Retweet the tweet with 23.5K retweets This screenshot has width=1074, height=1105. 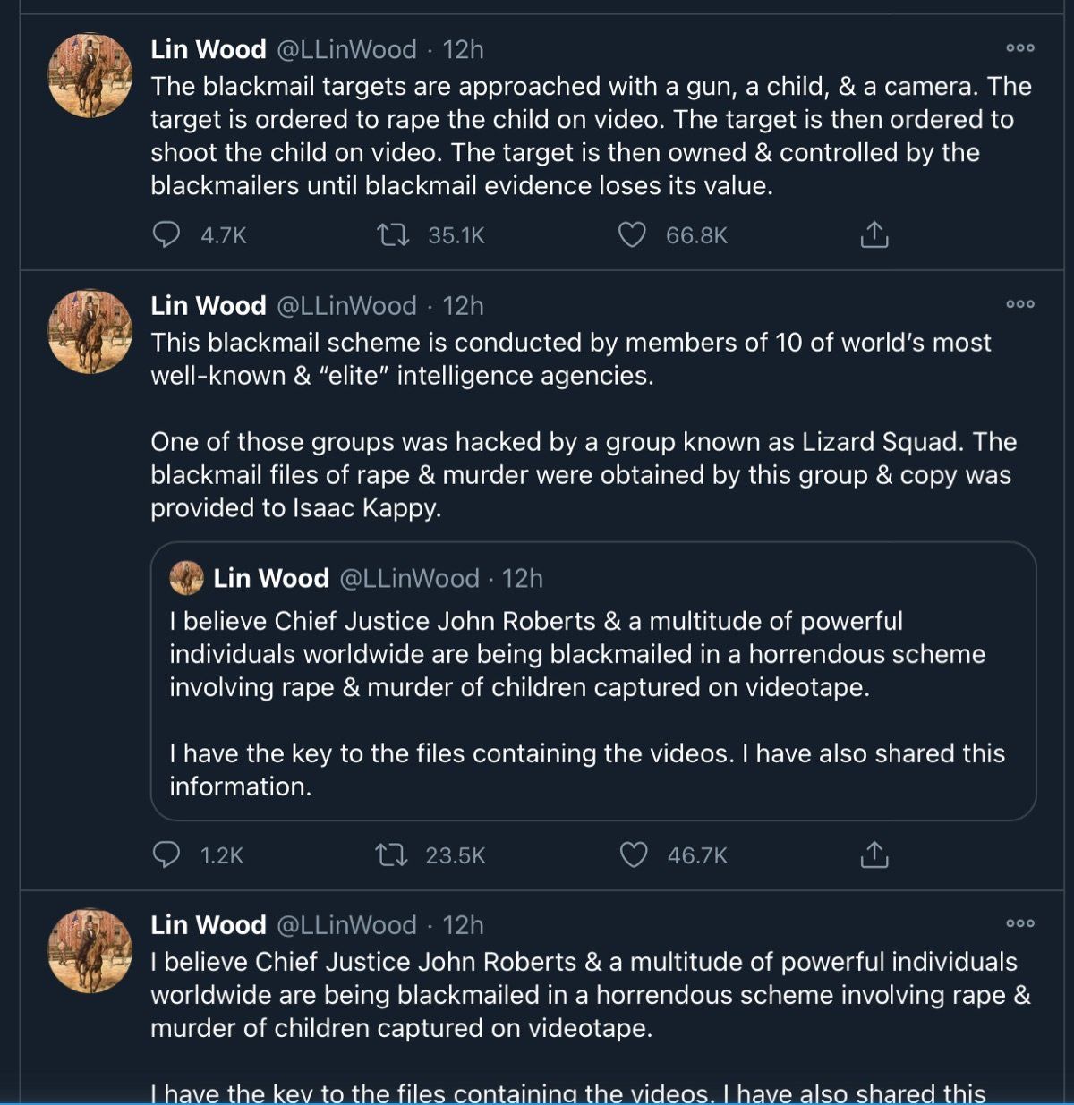point(391,855)
